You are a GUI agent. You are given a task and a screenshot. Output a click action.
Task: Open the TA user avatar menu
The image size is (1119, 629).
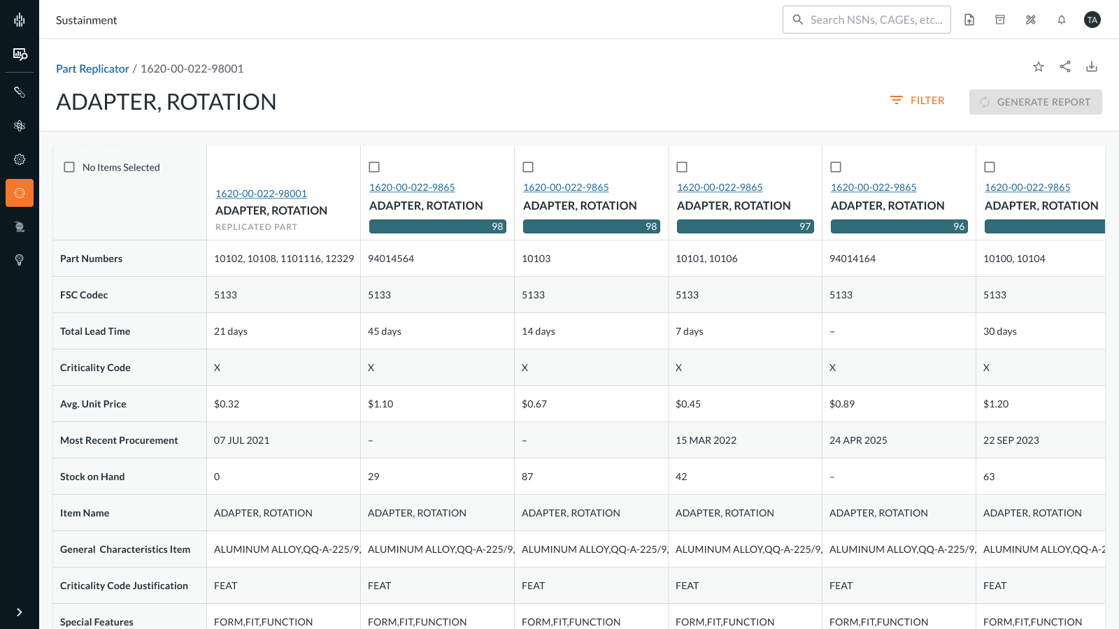tap(1092, 20)
